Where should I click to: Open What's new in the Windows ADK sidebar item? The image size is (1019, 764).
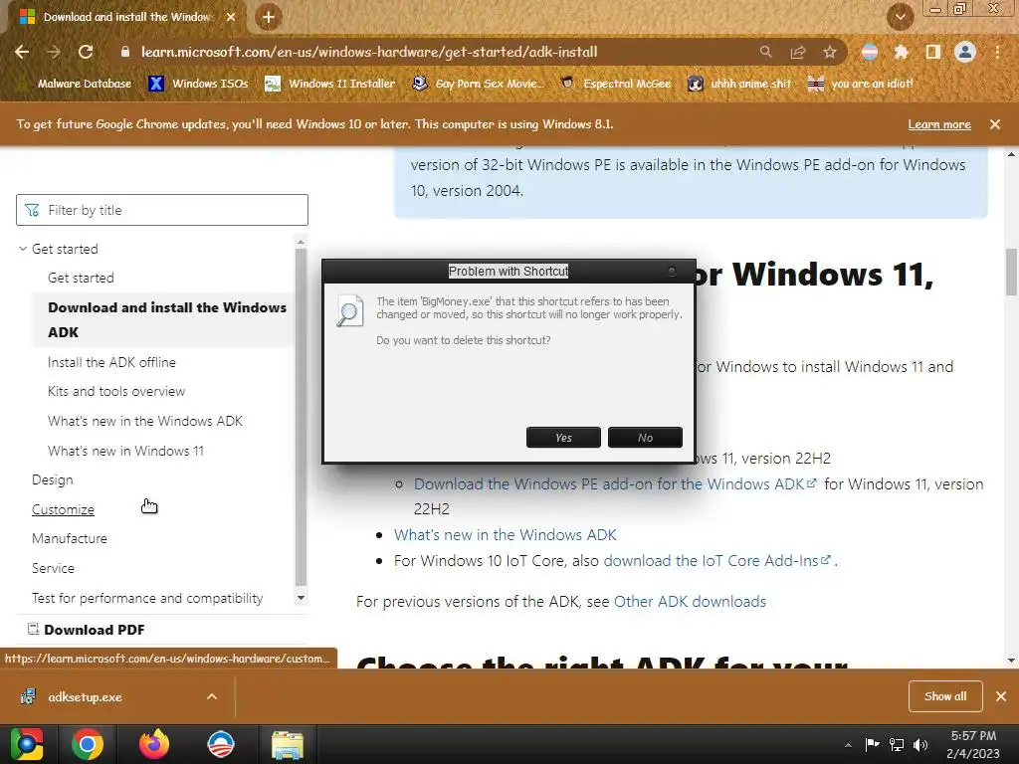click(145, 421)
